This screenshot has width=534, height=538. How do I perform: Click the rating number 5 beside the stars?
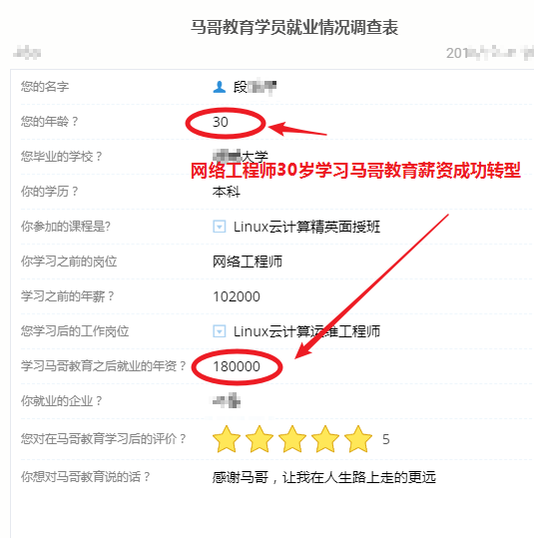coord(385,439)
